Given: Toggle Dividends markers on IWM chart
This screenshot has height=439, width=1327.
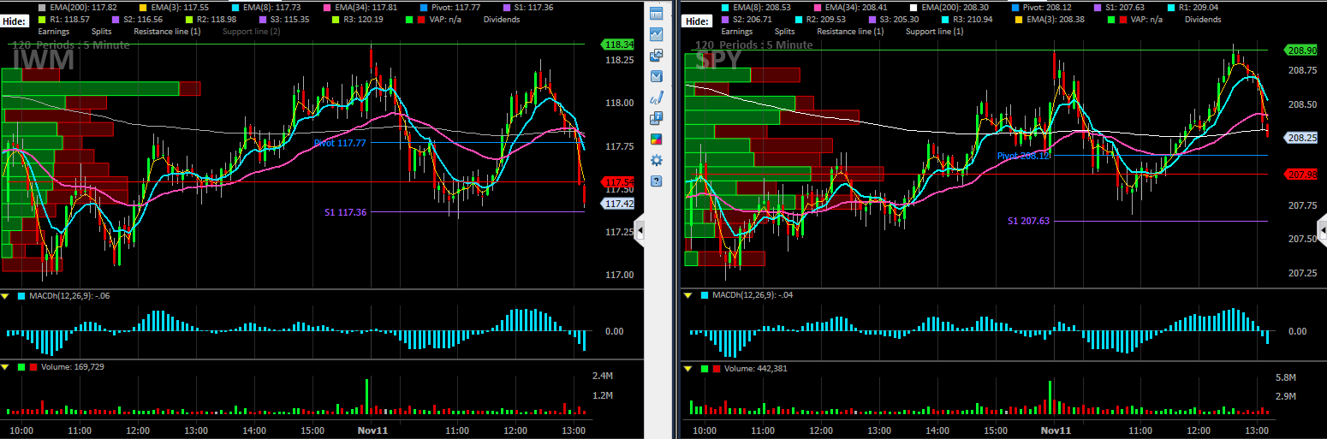Looking at the screenshot, I should tap(502, 19).
